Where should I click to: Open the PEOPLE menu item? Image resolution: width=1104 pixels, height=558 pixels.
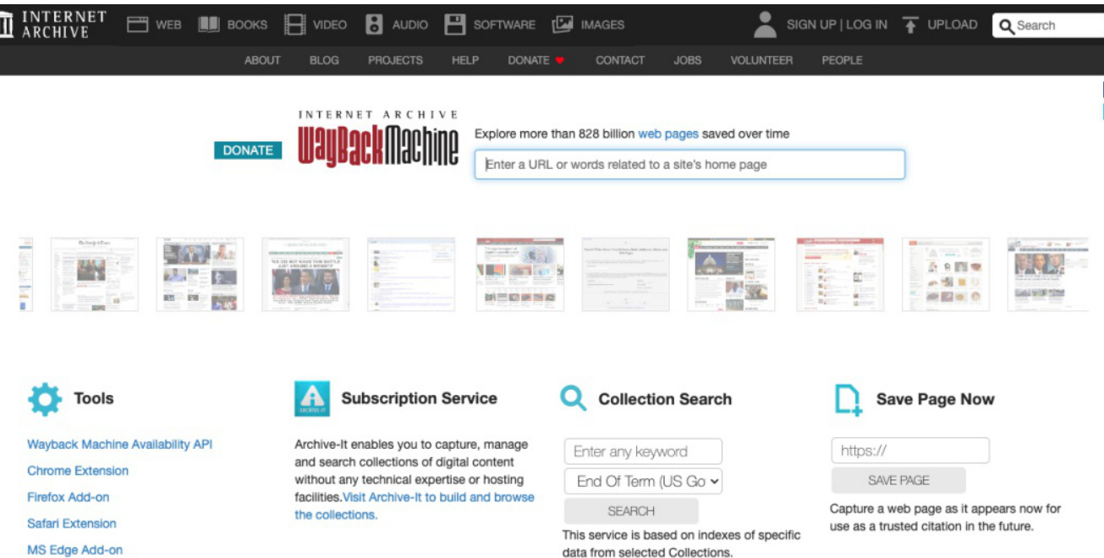842,60
